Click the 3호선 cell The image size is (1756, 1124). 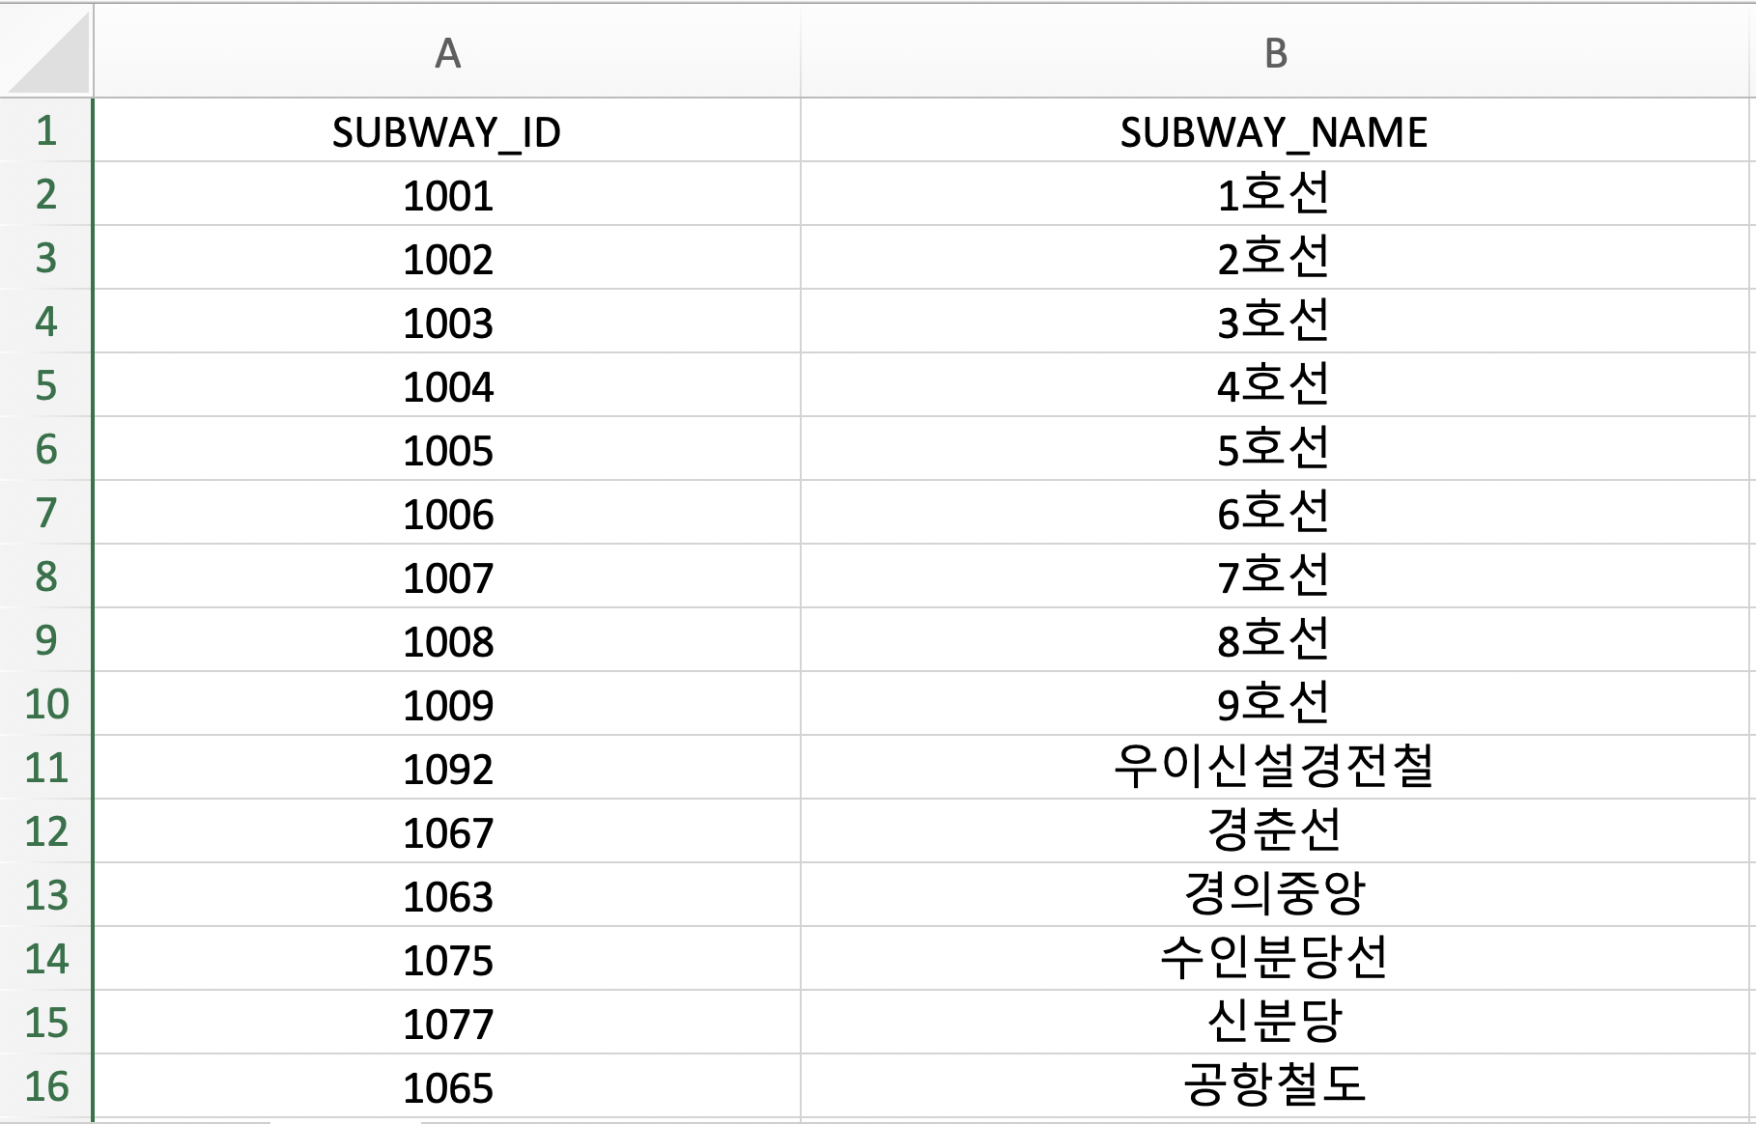coord(1275,322)
